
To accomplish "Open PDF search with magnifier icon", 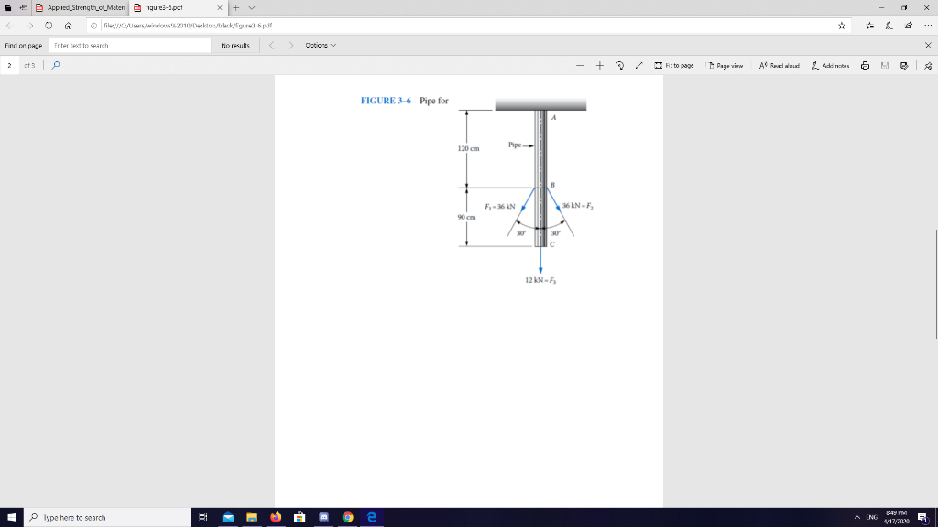I will coord(56,65).
